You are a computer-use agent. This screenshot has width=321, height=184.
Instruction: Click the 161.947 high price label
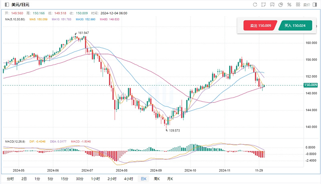83,32
